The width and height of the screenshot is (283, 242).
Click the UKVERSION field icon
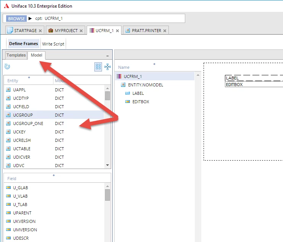point(8,221)
